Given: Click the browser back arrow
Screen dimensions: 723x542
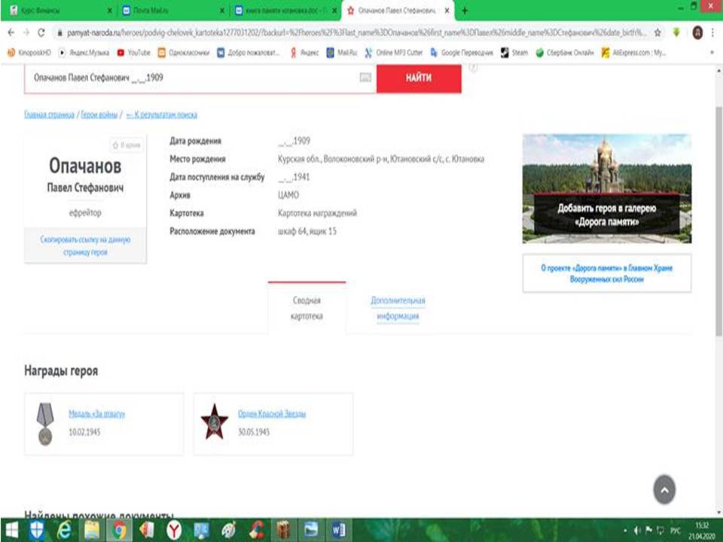Looking at the screenshot, I should (x=11, y=32).
